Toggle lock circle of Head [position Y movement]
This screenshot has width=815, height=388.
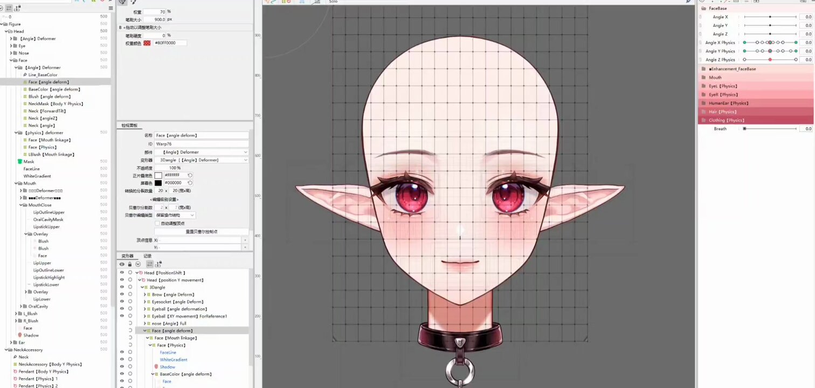(130, 280)
